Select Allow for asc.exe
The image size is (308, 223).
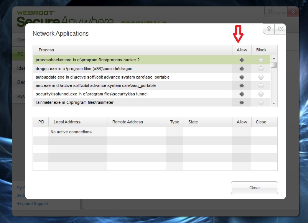click(x=242, y=85)
